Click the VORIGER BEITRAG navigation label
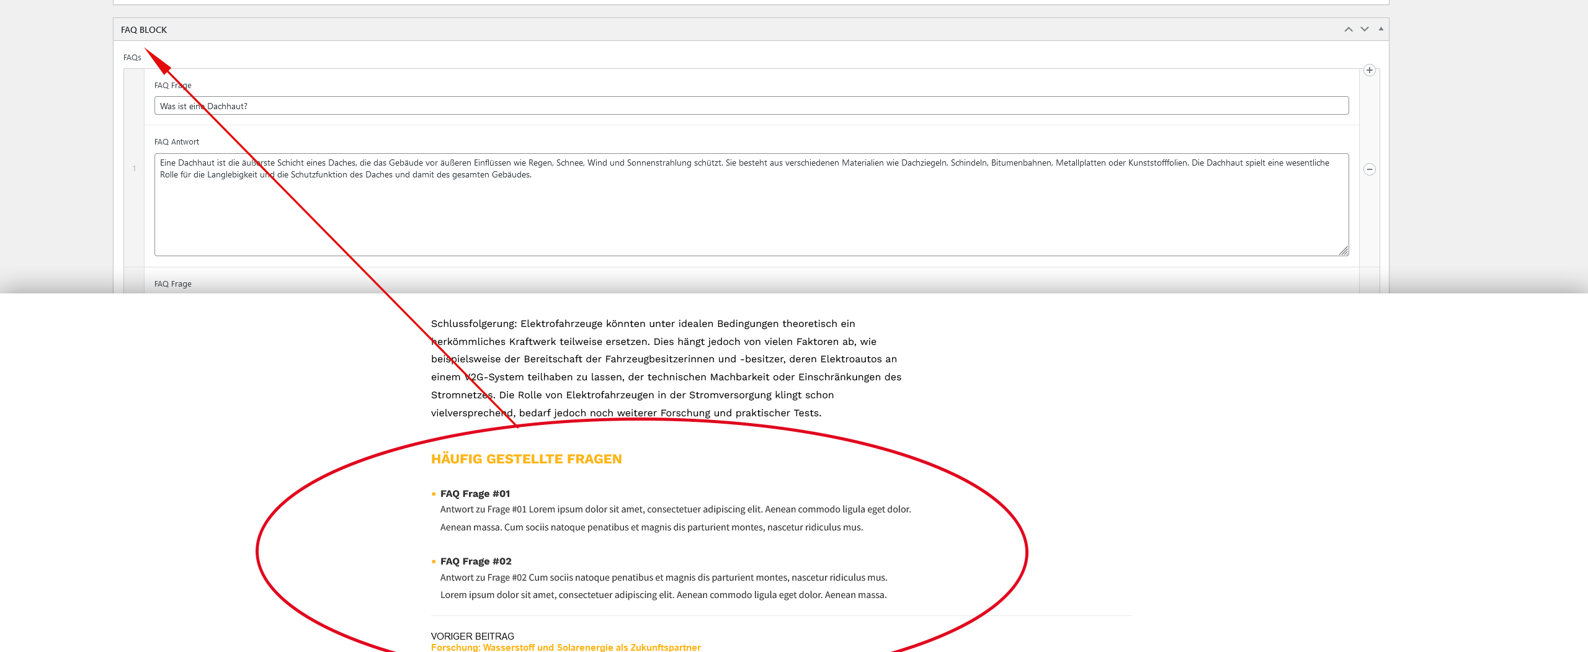Image resolution: width=1588 pixels, height=652 pixels. pos(472,636)
